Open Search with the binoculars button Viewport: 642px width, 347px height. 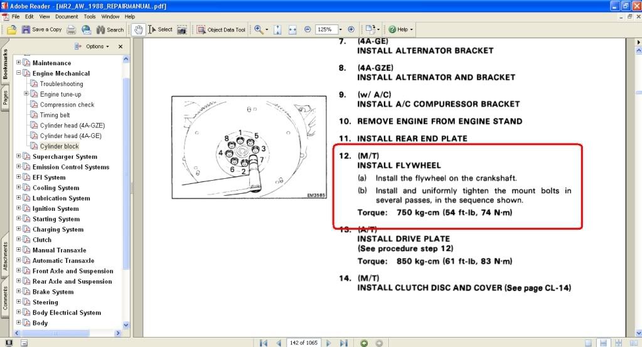coord(110,29)
